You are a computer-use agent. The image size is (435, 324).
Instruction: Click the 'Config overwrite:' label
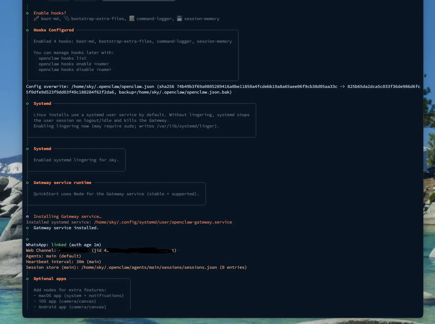(x=47, y=87)
